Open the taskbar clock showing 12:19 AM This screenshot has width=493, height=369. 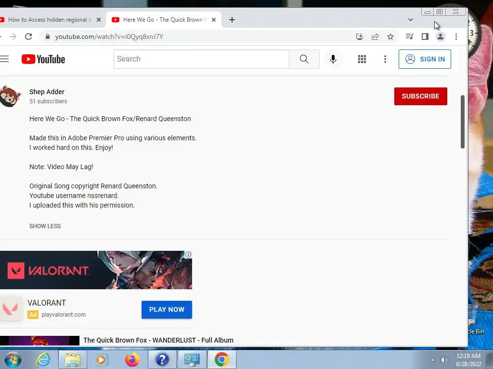(468, 360)
